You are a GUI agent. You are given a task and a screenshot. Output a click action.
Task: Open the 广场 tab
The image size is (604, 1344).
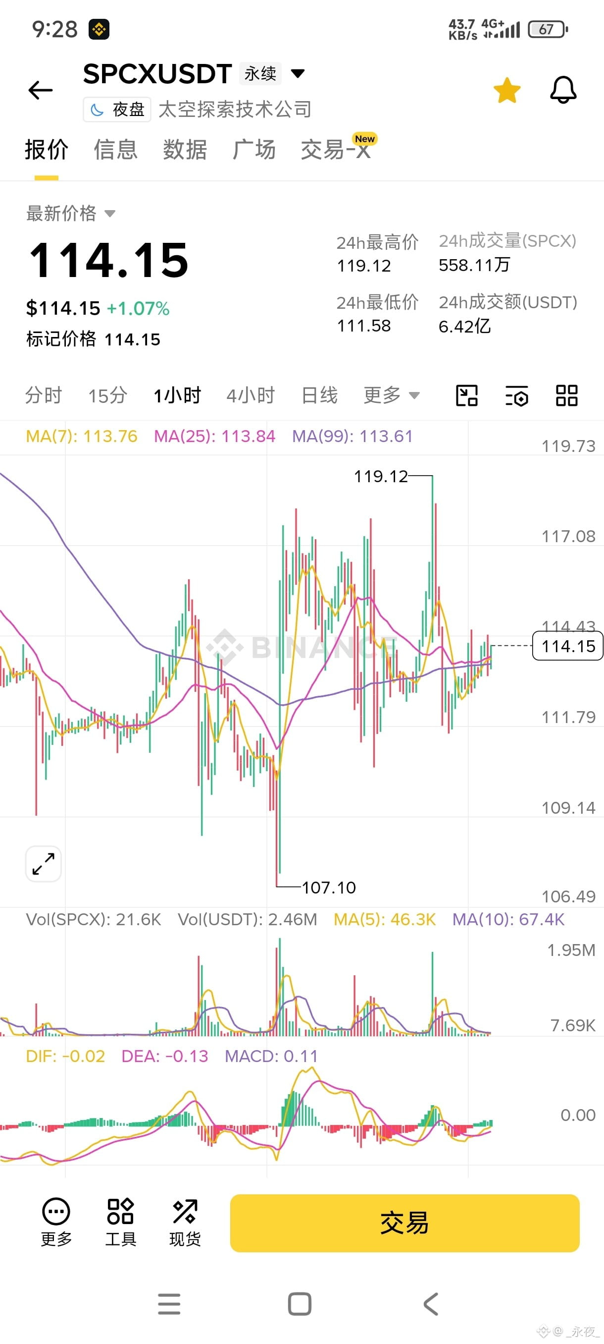tap(254, 150)
